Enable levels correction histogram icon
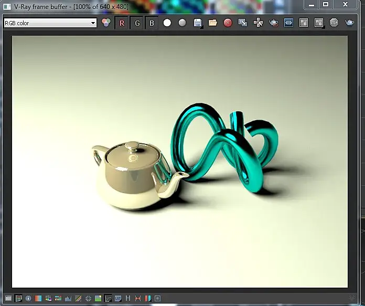This screenshot has height=306, width=365. click(68, 298)
